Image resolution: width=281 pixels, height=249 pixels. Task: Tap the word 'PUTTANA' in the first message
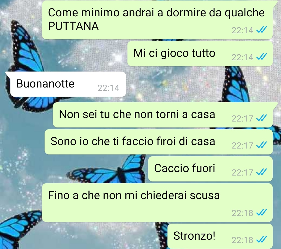[x=73, y=26]
